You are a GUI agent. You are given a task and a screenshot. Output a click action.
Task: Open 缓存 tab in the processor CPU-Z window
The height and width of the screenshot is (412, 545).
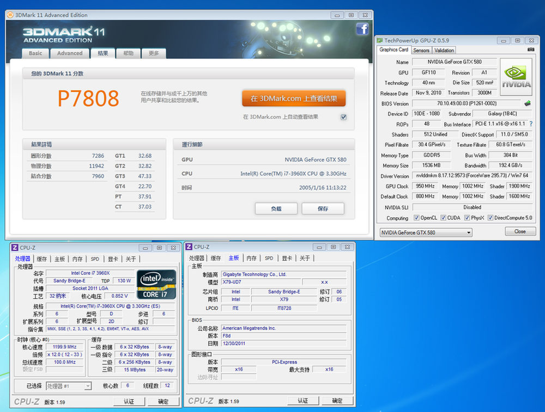42,259
